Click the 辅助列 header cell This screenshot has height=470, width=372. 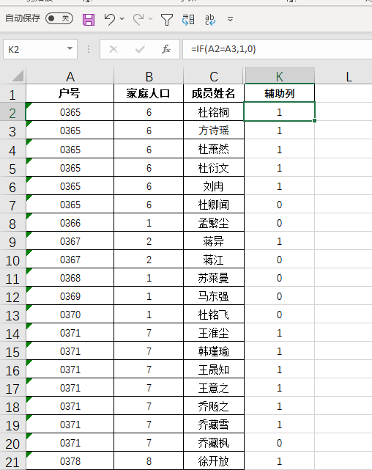tap(280, 94)
